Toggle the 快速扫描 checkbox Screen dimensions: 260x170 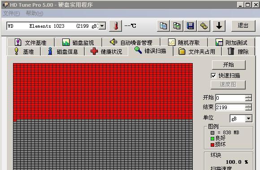pos(213,76)
